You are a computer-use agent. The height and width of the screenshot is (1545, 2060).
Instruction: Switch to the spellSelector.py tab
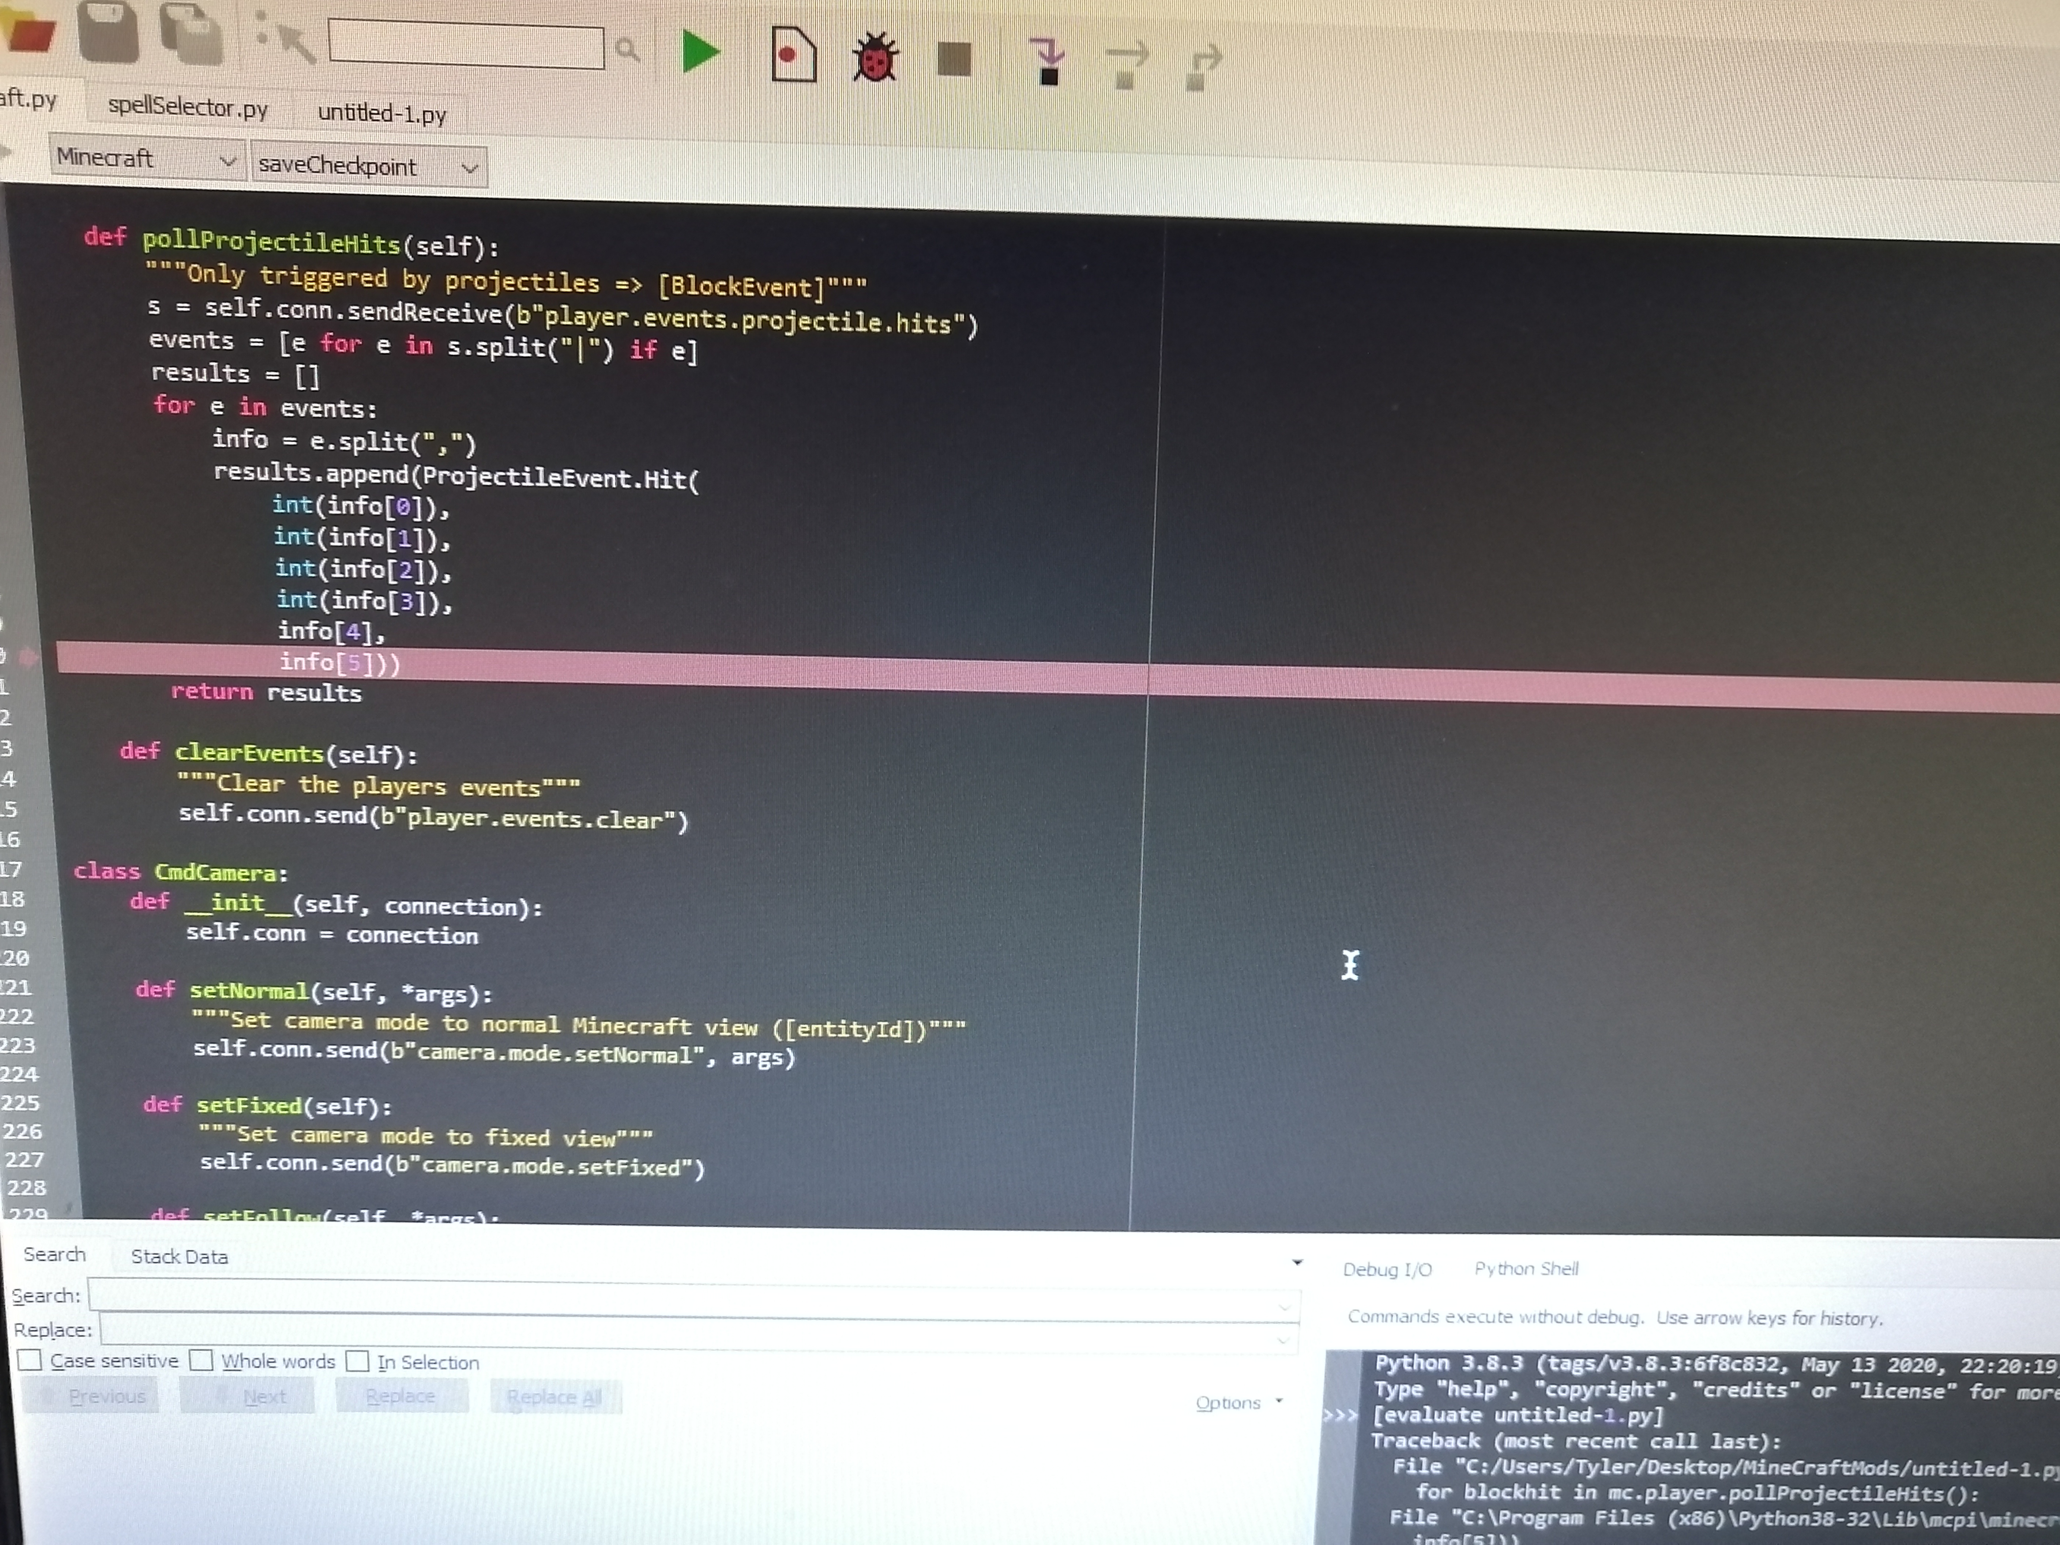click(188, 107)
